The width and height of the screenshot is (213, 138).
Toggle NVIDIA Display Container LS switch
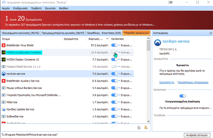tap(114, 60)
